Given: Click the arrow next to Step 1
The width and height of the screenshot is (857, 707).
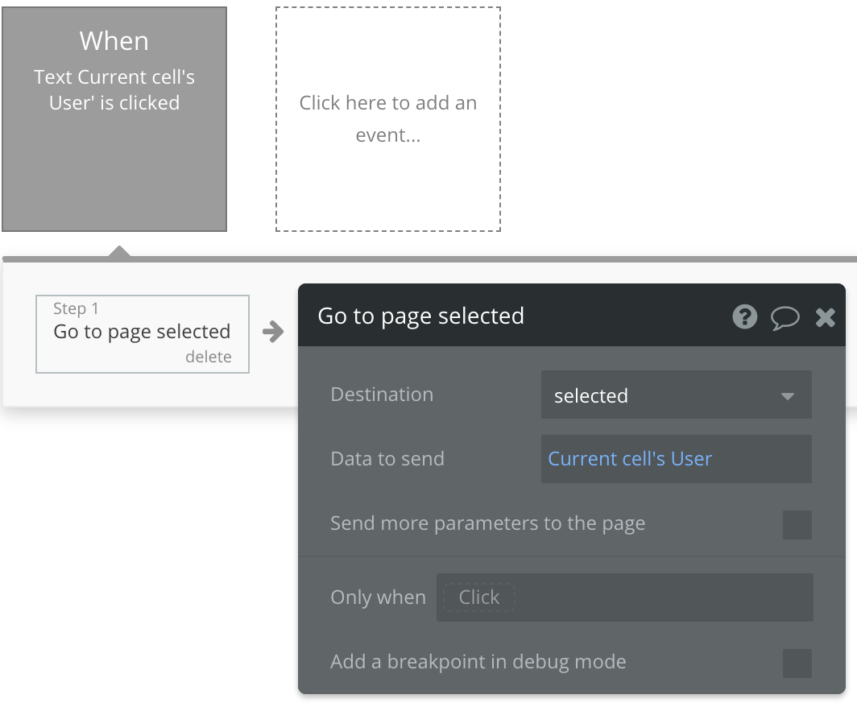Looking at the screenshot, I should [274, 332].
